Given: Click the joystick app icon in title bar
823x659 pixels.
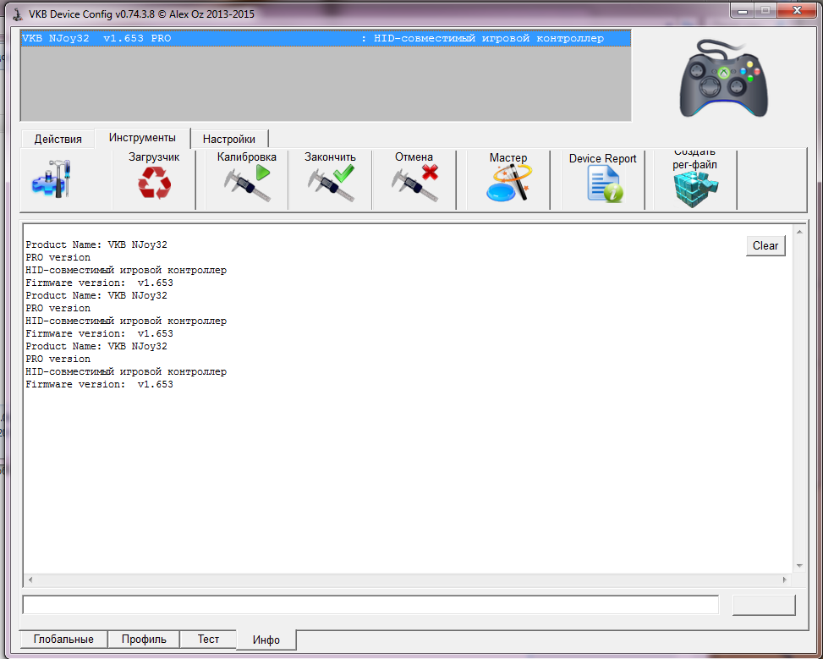Looking at the screenshot, I should coord(17,14).
